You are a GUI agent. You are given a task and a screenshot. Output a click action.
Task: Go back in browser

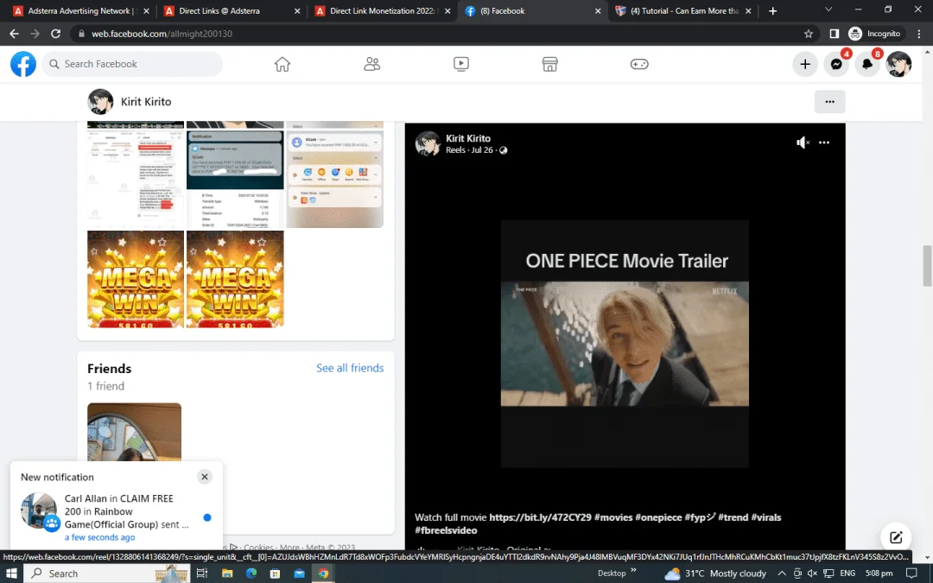(15, 34)
